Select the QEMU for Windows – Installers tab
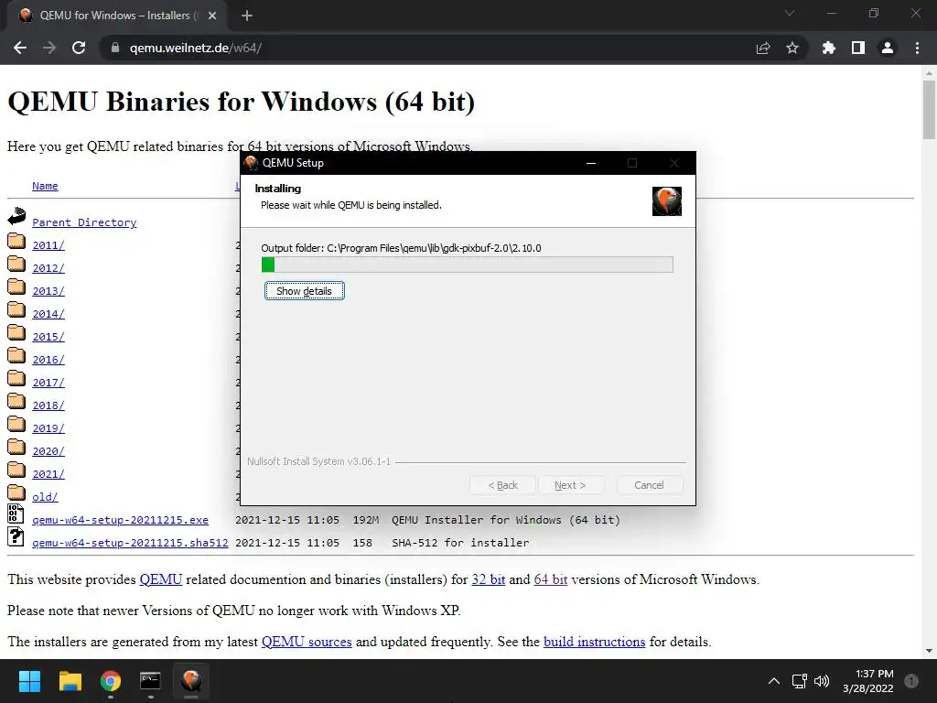This screenshot has height=703, width=937. point(116,16)
